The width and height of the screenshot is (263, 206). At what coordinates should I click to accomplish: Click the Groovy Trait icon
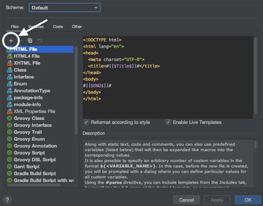[9, 132]
